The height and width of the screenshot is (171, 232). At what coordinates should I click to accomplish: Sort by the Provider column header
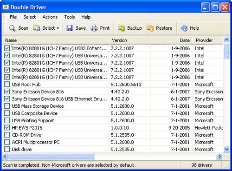tap(208, 40)
